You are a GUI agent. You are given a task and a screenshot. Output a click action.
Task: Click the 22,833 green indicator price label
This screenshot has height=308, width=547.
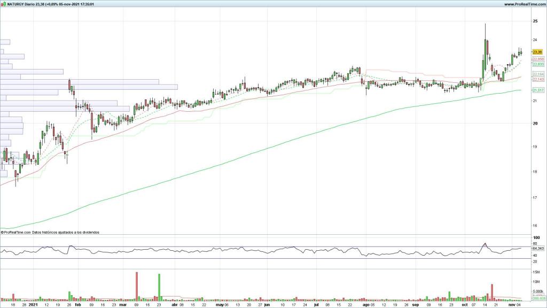[538, 64]
